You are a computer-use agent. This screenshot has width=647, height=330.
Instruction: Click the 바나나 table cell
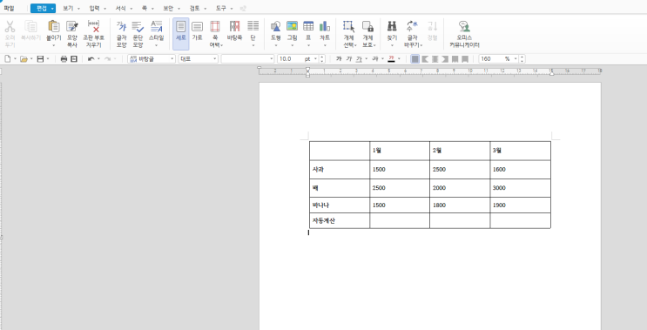(340, 205)
